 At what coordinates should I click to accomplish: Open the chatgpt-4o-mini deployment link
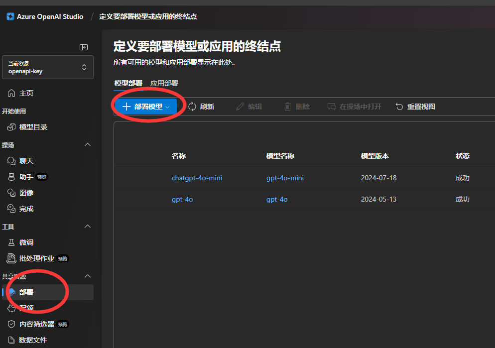tap(197, 178)
